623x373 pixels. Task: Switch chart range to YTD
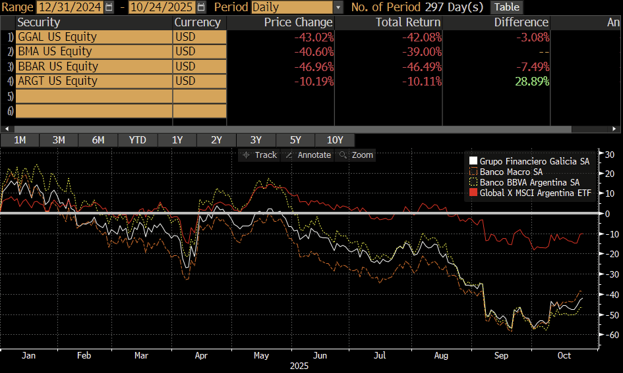[x=138, y=140]
